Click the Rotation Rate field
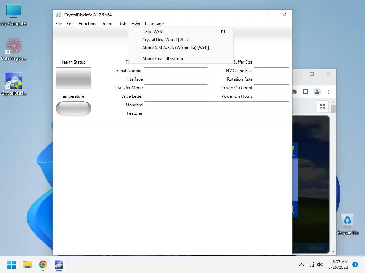Image resolution: width=365 pixels, height=273 pixels. [x=272, y=79]
